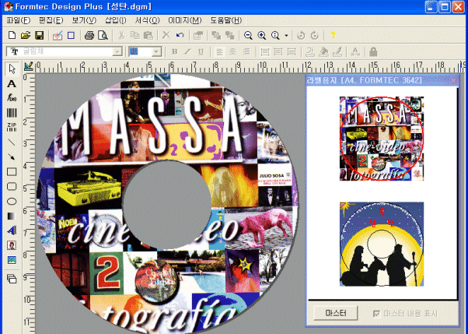Image resolution: width=468 pixels, height=334 pixels.
Task: Select the arrow line drawing tool
Action: point(12,156)
